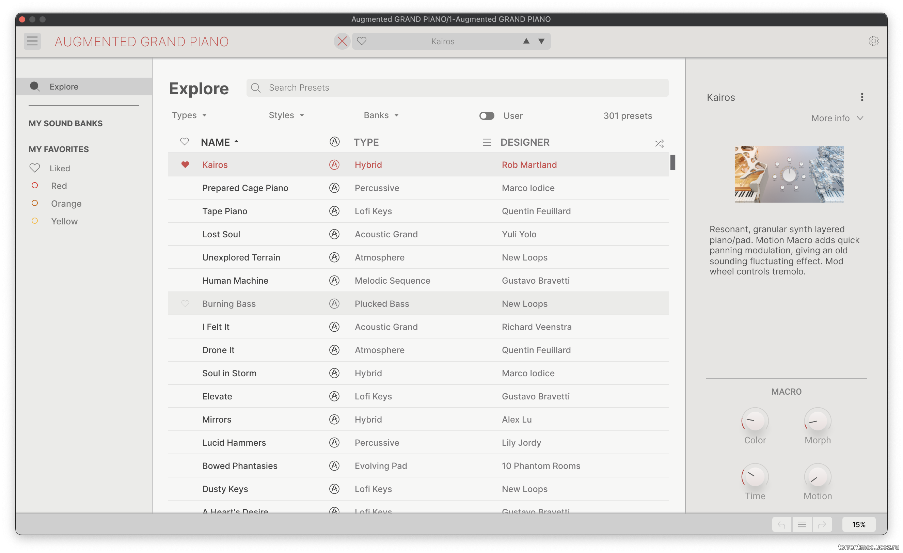Image resolution: width=903 pixels, height=553 pixels.
Task: Sort by NAME column header
Action: [220, 142]
